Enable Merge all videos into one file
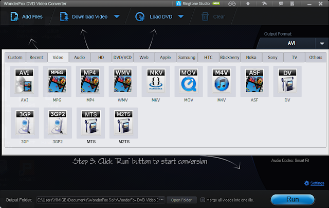Image resolution: width=329 pixels, height=208 pixels. 203,200
